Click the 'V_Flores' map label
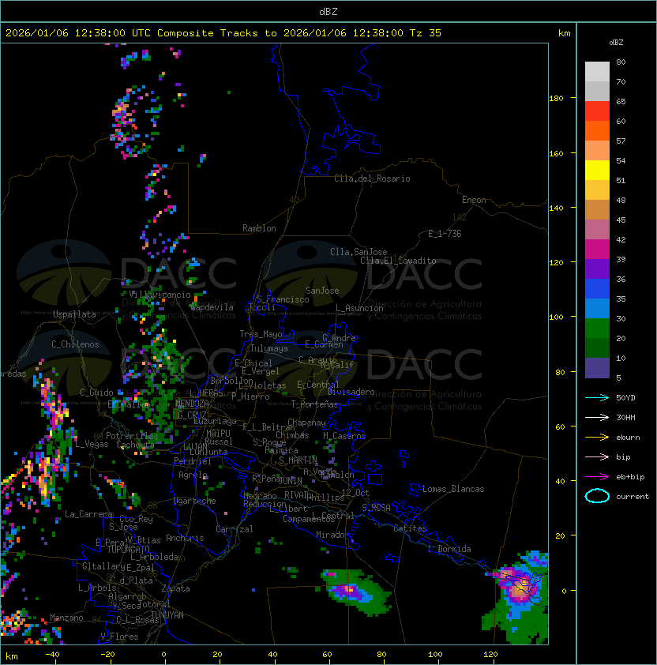This screenshot has height=665, width=657. pos(119,637)
